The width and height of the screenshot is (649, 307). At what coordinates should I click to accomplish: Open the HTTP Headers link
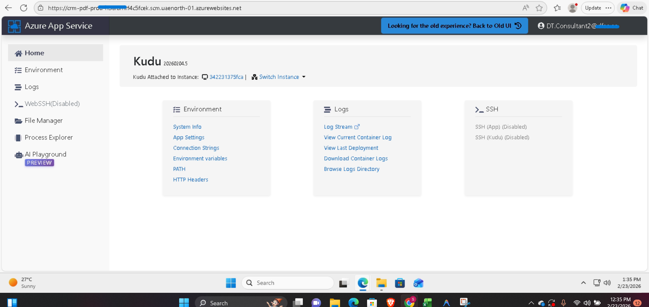[191, 180]
